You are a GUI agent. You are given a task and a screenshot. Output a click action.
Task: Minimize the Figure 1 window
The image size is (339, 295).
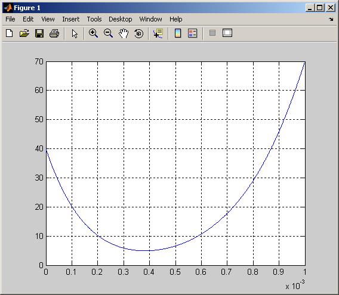pyautogui.click(x=310, y=8)
